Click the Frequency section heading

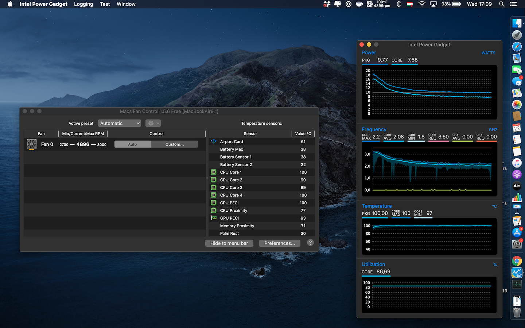click(x=374, y=129)
